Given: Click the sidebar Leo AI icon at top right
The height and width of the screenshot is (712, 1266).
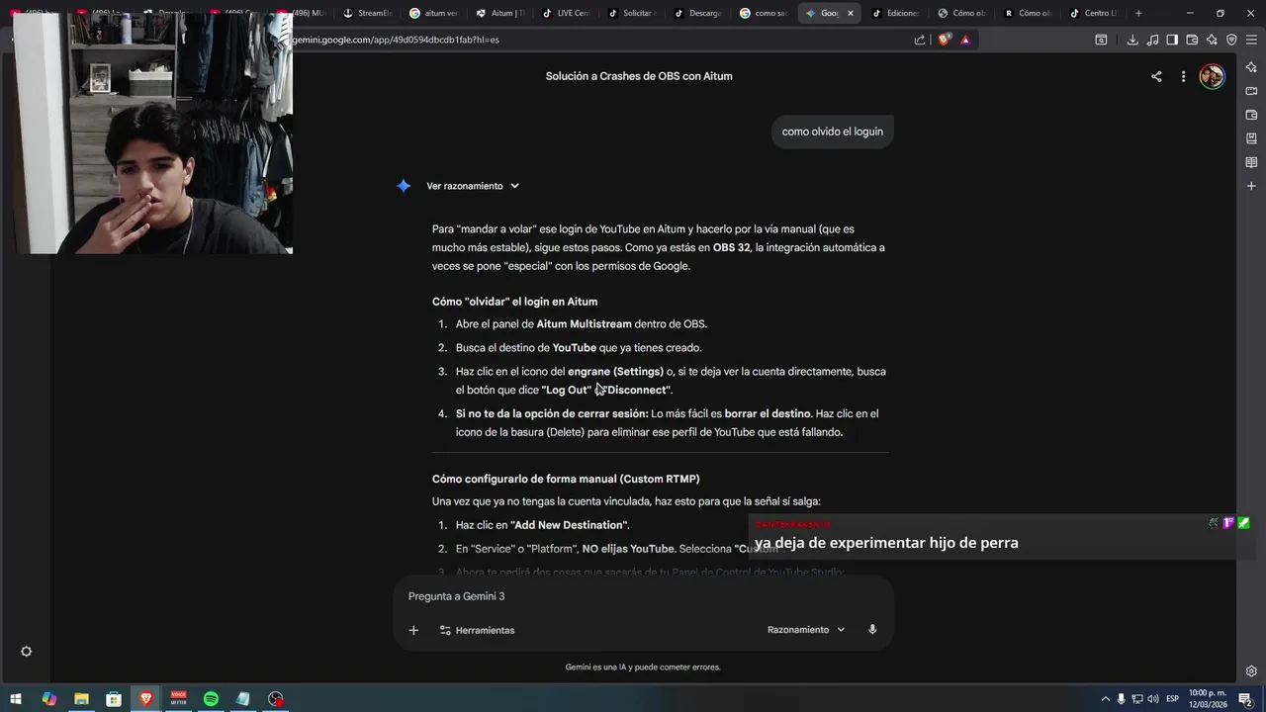Looking at the screenshot, I should (1251, 67).
